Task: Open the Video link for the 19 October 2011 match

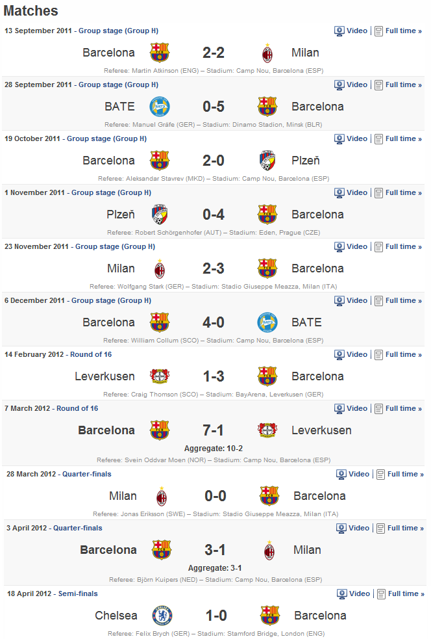Action: [x=356, y=138]
